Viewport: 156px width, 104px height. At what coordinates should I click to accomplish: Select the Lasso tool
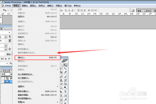pos(61,69)
